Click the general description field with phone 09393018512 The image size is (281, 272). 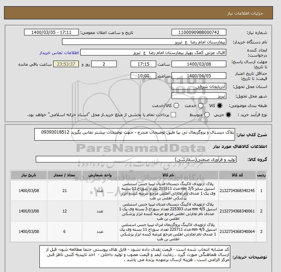click(135, 134)
